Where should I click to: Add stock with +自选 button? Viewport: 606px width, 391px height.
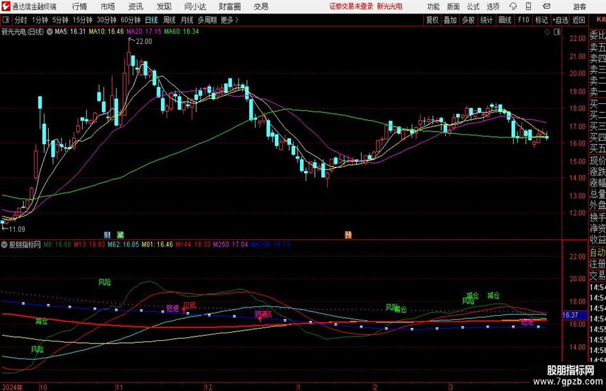tap(560, 20)
